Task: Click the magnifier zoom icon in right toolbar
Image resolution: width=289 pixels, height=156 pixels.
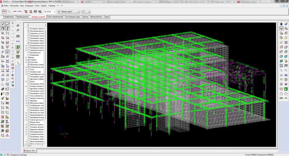Action: coord(281,70)
